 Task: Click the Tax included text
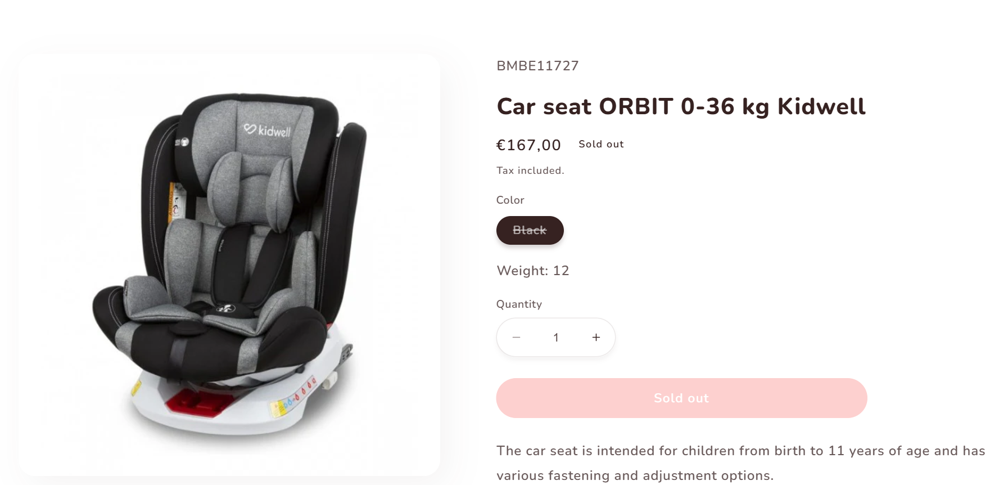[x=530, y=170]
